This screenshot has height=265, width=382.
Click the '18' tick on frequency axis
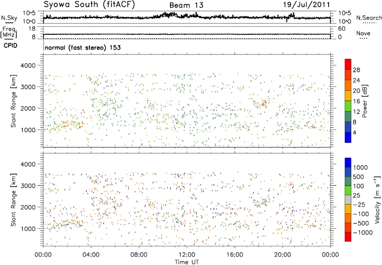[x=32, y=29]
